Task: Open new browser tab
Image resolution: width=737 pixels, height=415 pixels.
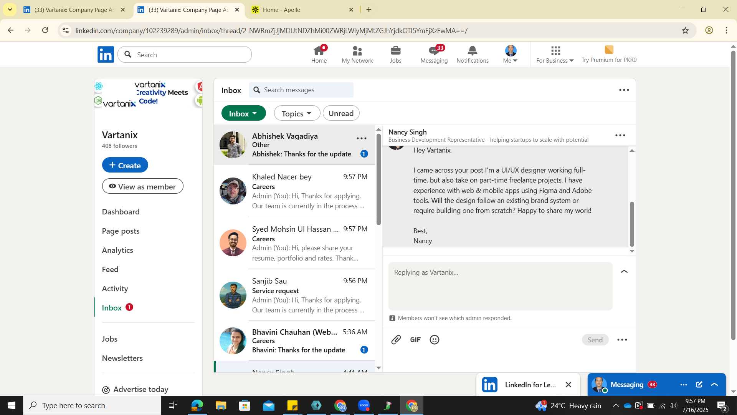Action: (x=369, y=10)
